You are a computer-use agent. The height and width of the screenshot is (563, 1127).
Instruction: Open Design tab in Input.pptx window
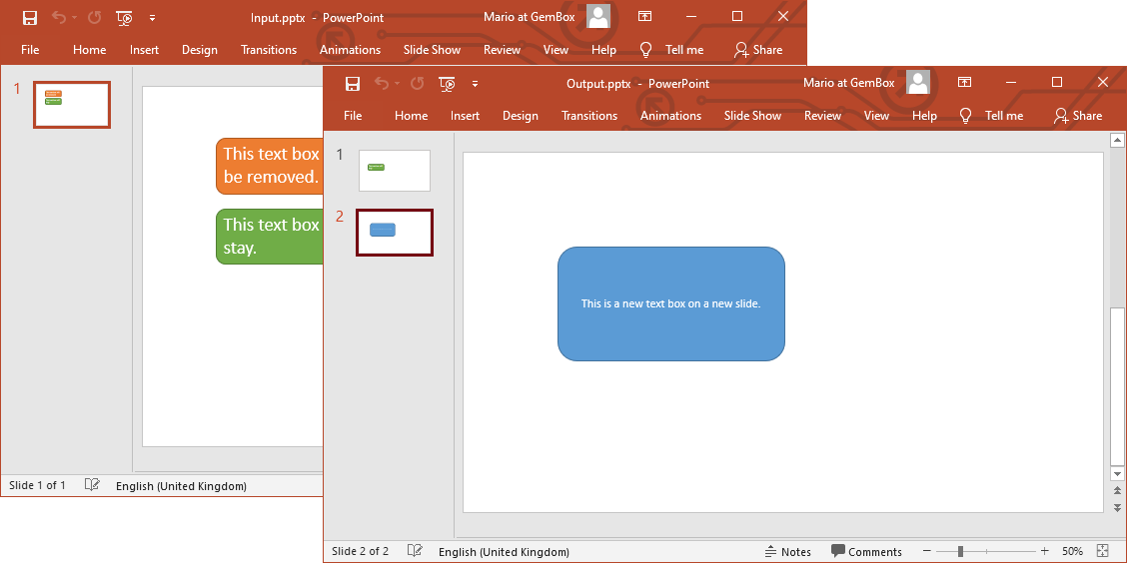200,50
